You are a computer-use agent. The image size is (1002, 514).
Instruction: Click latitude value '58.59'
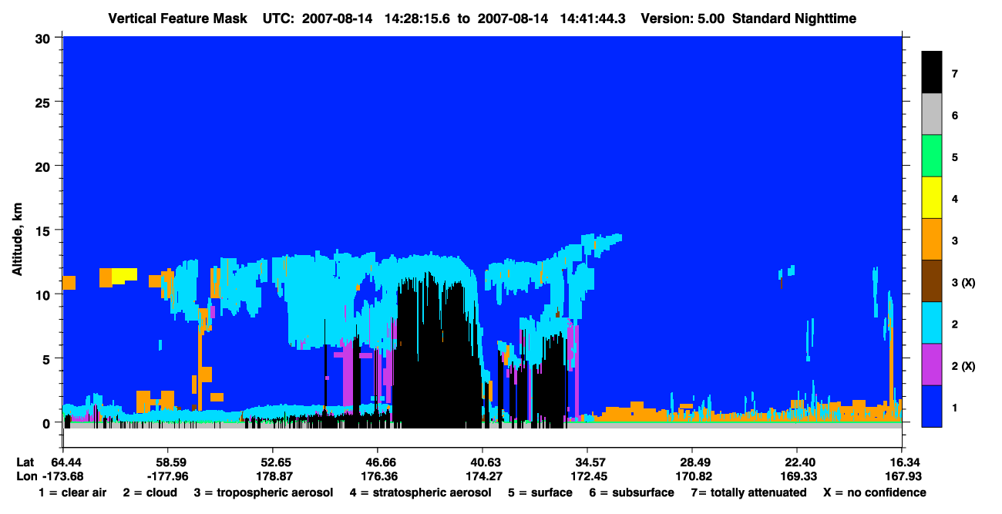(168, 462)
